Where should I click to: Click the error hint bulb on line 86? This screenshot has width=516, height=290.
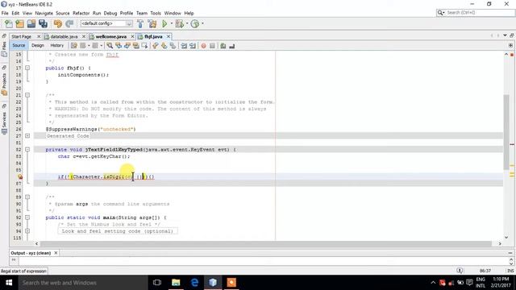[19, 177]
